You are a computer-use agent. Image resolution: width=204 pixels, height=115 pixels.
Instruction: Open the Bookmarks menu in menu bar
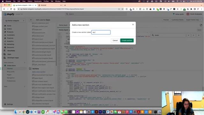click(x=38, y=1)
